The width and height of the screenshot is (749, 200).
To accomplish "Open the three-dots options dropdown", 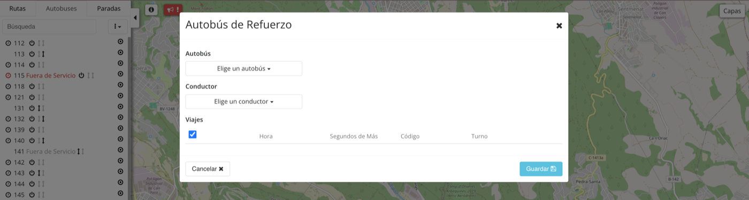I will 118,26.
